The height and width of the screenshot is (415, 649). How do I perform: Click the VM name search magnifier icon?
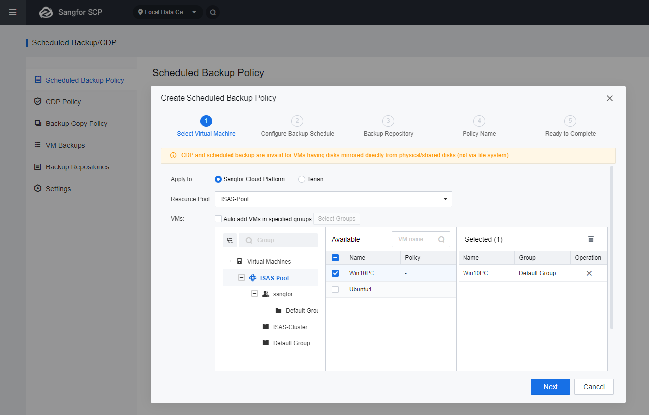click(441, 239)
